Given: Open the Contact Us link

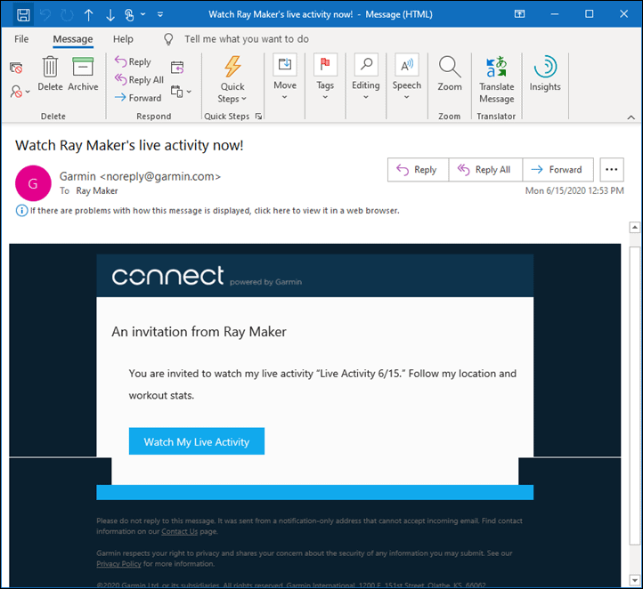Looking at the screenshot, I should (x=179, y=532).
